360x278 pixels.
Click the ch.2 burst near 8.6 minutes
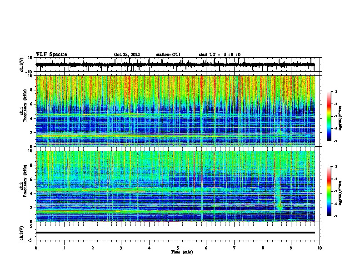[279, 195]
